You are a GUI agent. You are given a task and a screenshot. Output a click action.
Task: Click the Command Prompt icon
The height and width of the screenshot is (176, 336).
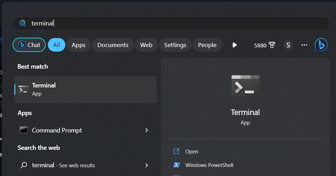coord(23,130)
